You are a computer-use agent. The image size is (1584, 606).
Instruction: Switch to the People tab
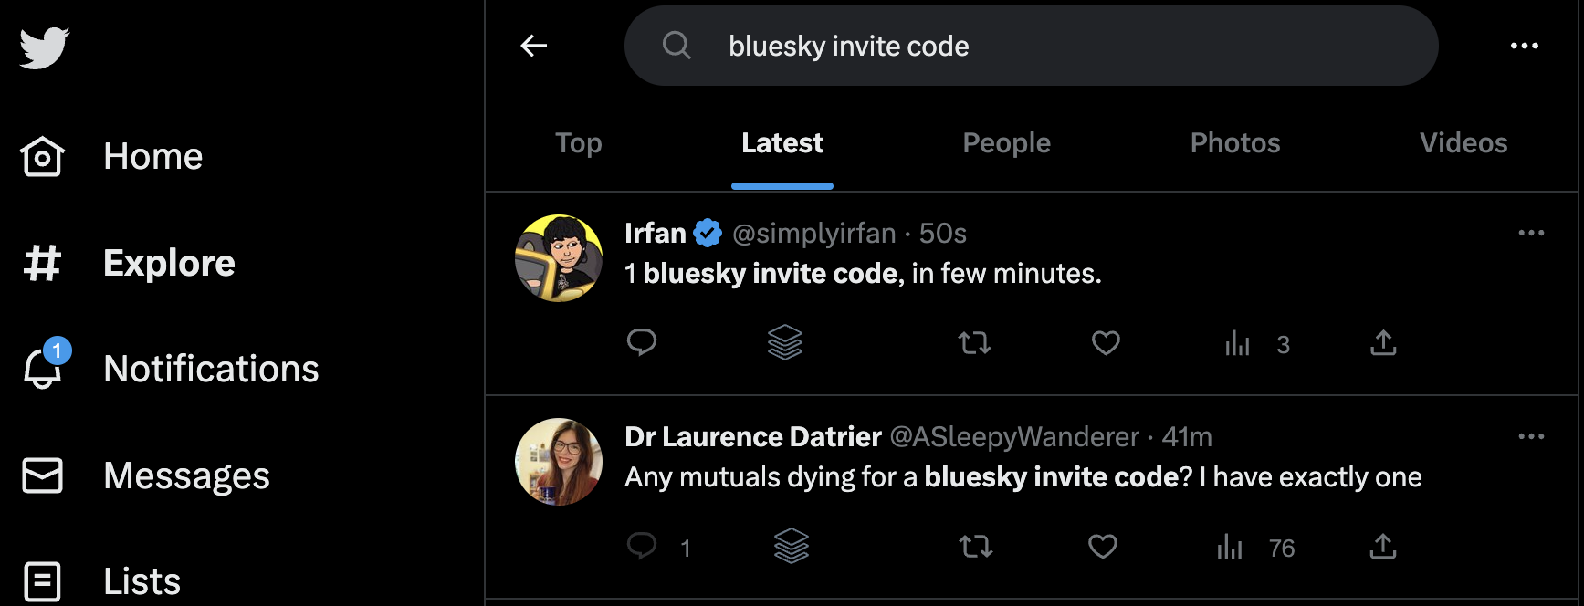[x=1006, y=143]
